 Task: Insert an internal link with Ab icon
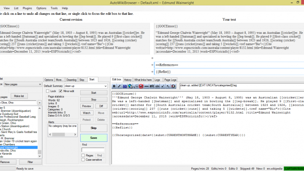(125, 86)
